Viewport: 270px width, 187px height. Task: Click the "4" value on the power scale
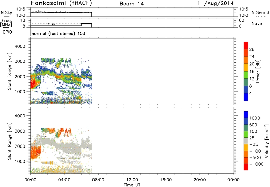click(250, 93)
